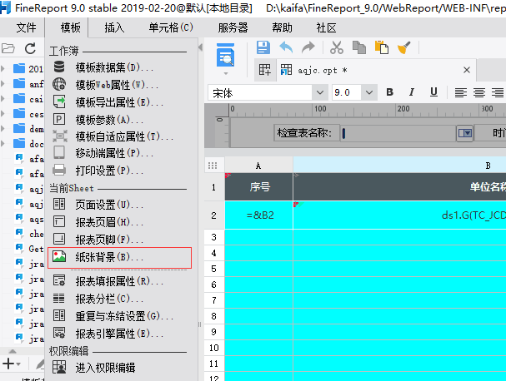Click the Undo arrow icon
This screenshot has height=381, width=506.
pos(287,47)
